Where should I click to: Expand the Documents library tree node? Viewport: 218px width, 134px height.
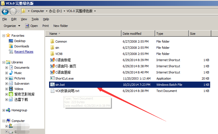click(x=6, y=68)
